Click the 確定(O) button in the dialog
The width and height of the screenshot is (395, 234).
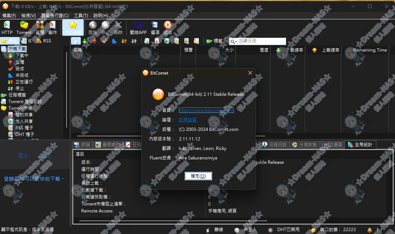click(198, 176)
